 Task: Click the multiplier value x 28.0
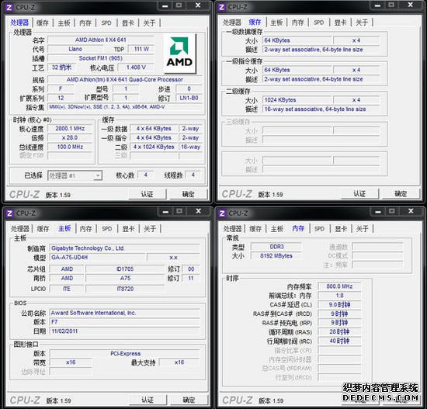pos(70,138)
